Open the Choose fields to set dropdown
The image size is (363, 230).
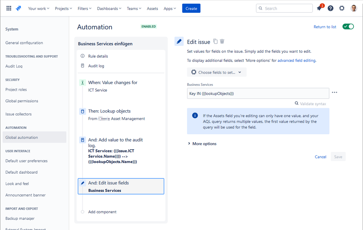pyautogui.click(x=217, y=72)
